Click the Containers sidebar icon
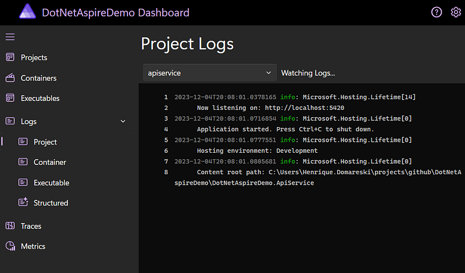The image size is (465, 273). [x=10, y=78]
